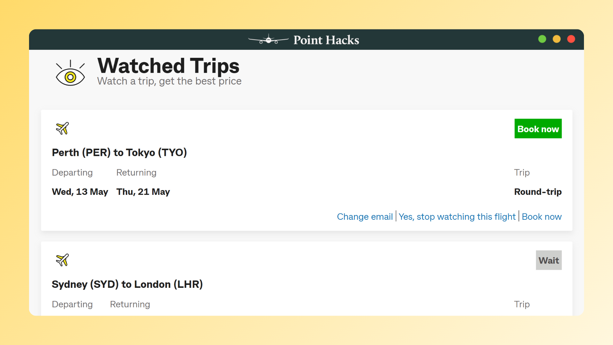
Task: Click the Thu, 21 May returning date
Action: coord(143,192)
